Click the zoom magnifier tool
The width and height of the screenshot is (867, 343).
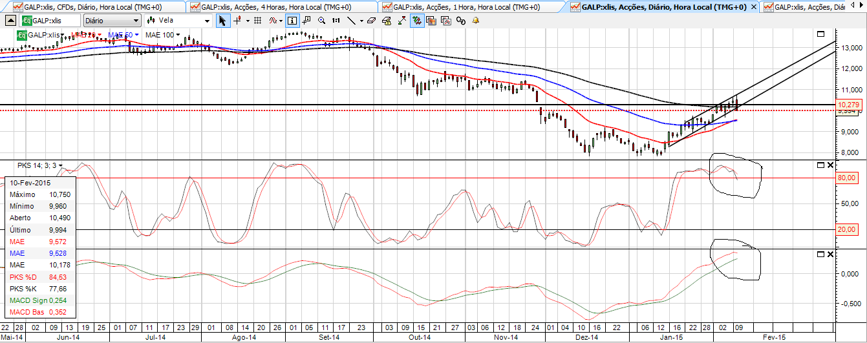point(321,21)
